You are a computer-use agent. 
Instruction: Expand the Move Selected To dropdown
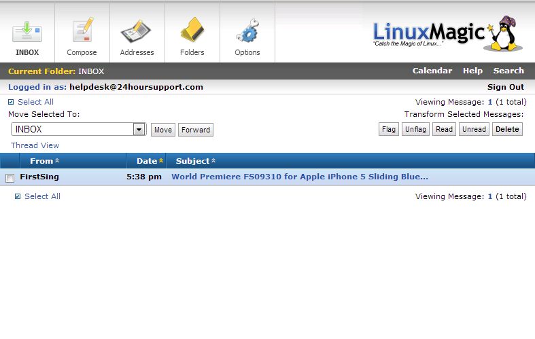click(139, 129)
